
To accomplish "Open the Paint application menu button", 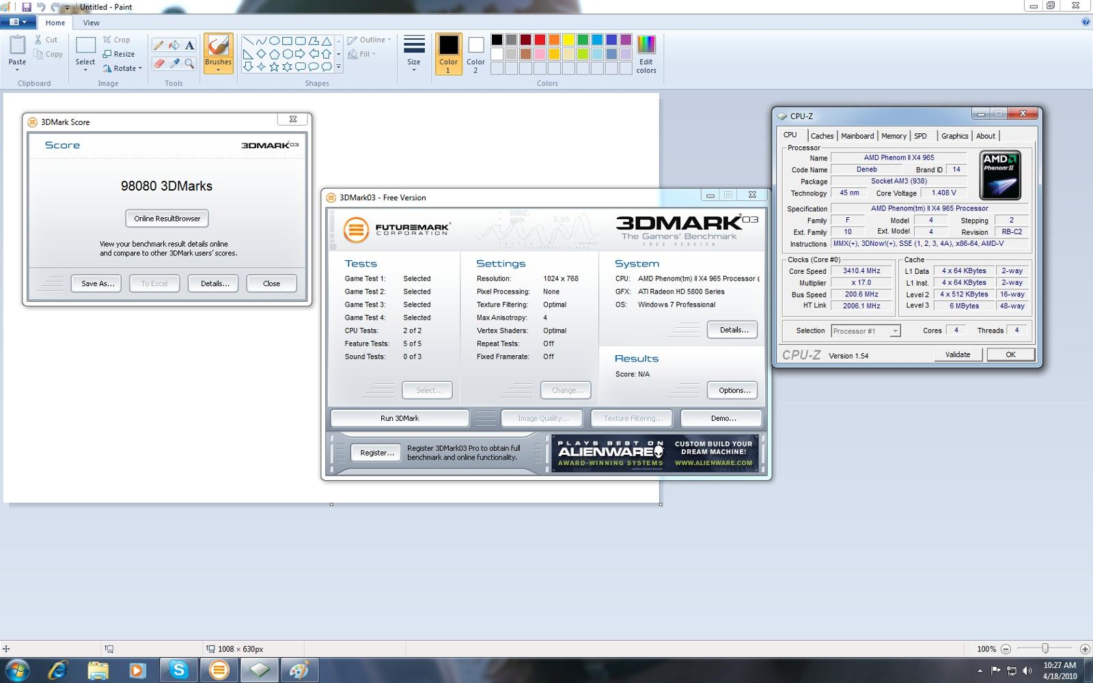I will point(18,22).
